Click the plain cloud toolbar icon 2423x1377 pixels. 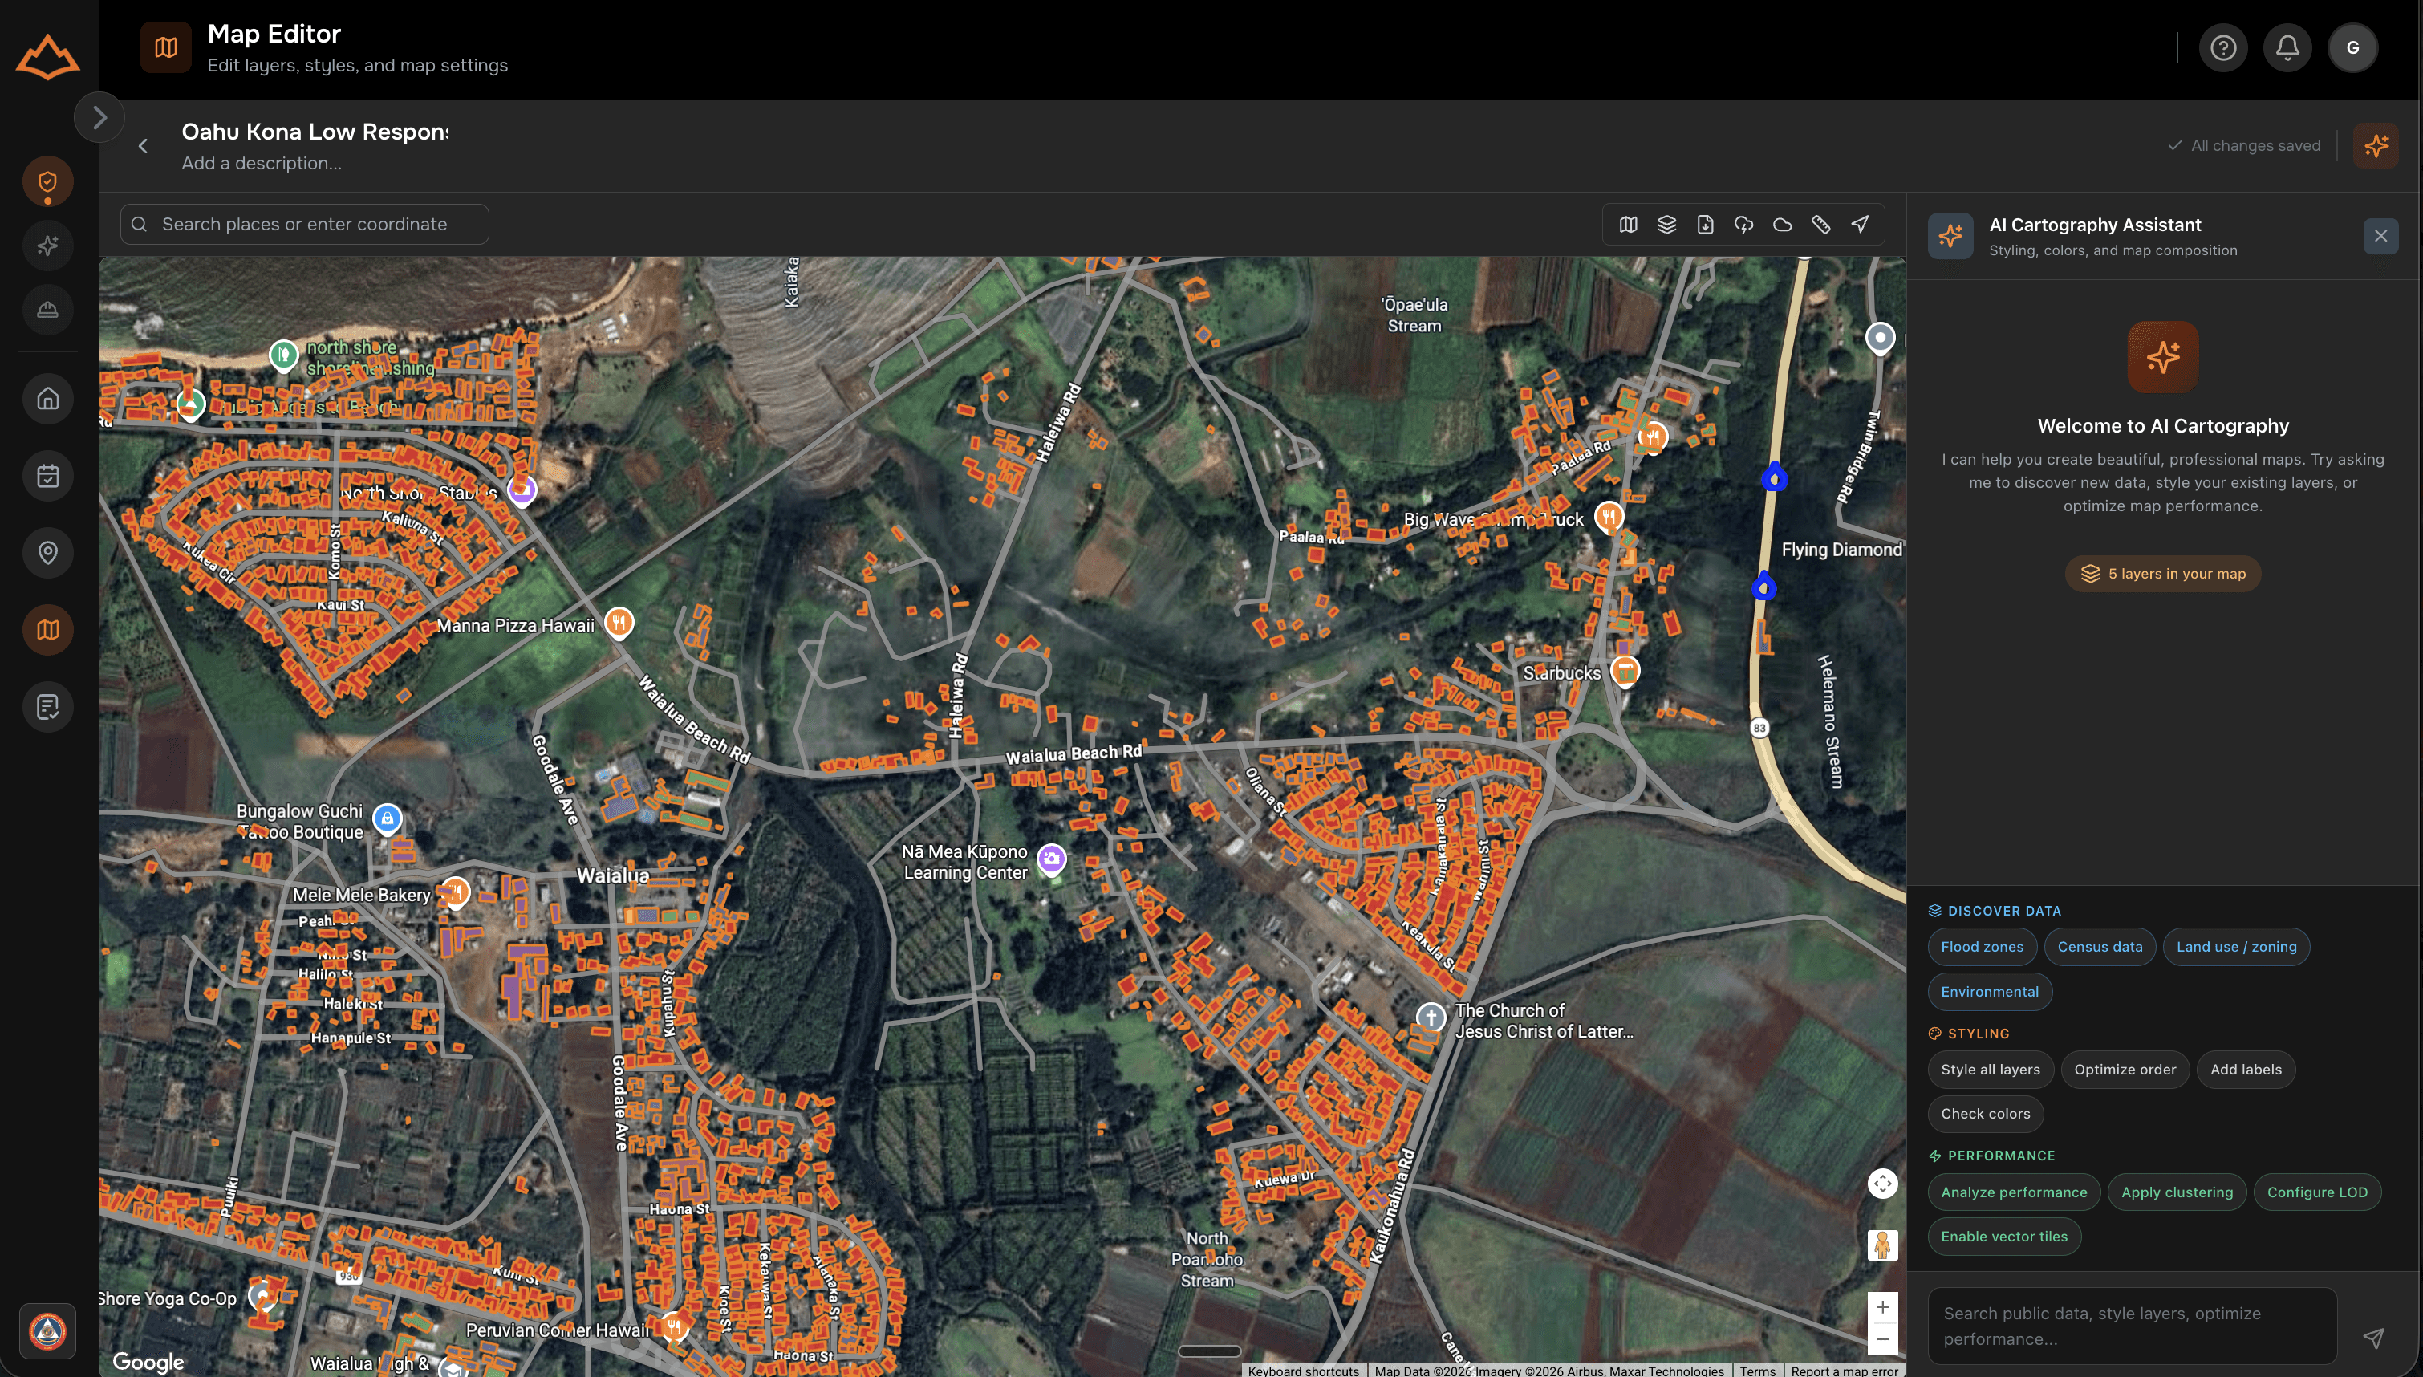[x=1782, y=224]
